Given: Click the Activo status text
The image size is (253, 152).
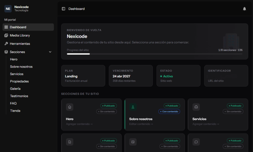Looking at the screenshot, I should click(x=168, y=76).
